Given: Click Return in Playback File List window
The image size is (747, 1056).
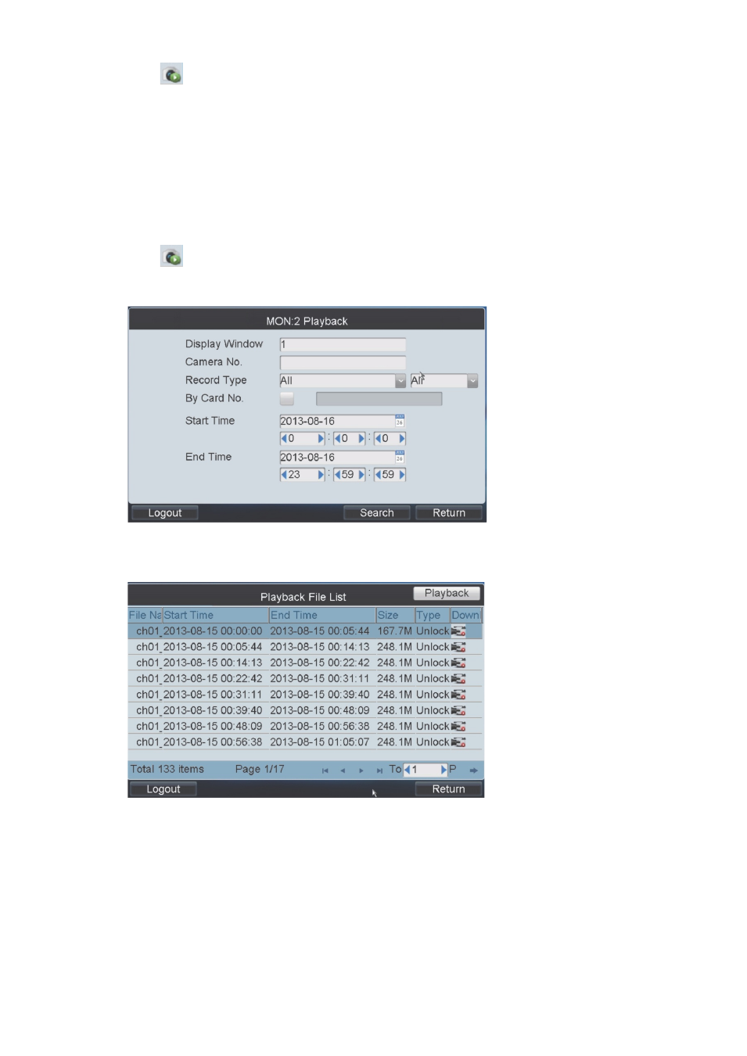Looking at the screenshot, I should tap(448, 789).
